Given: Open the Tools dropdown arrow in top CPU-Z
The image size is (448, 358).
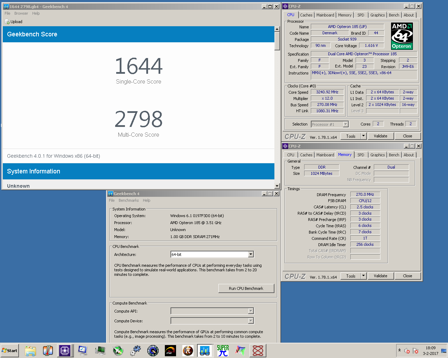Looking at the screenshot, I should [363, 136].
